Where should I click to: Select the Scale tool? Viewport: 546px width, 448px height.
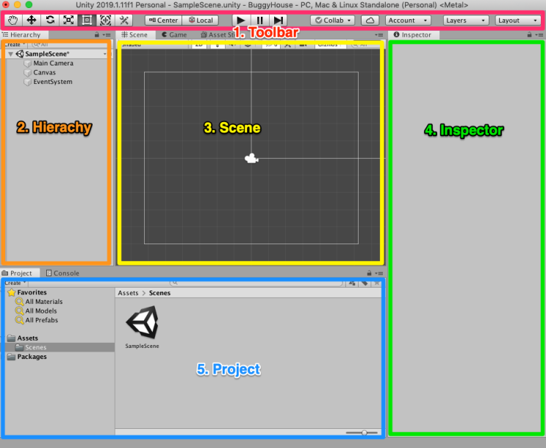pos(68,21)
